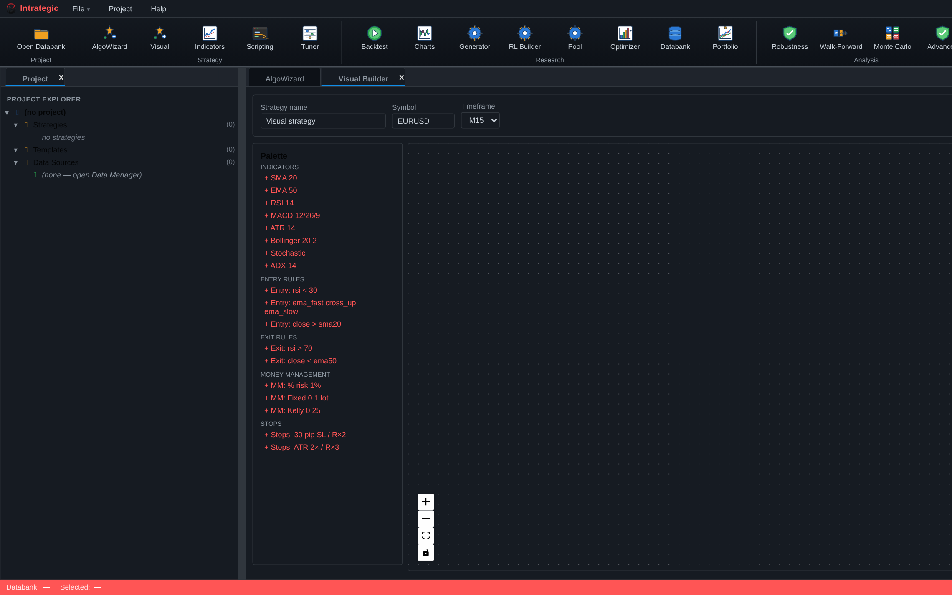
Task: Start the Backtest tool
Action: [375, 38]
